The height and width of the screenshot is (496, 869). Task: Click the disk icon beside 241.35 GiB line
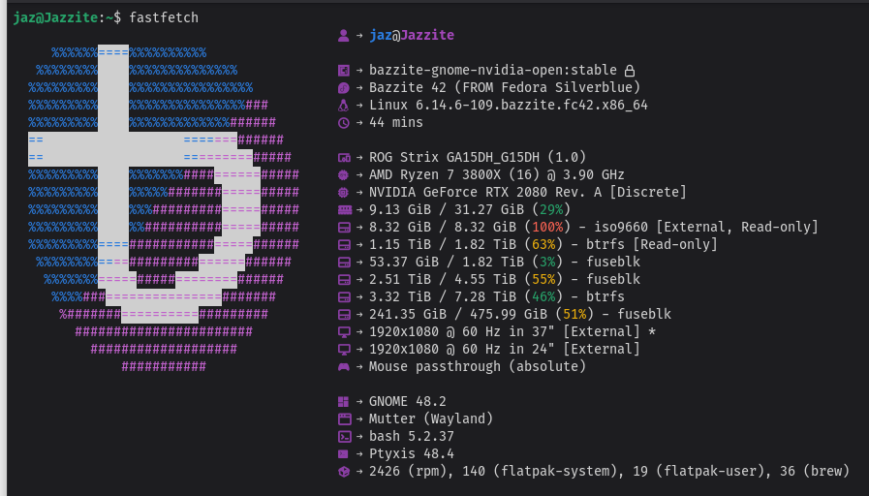[x=344, y=315]
